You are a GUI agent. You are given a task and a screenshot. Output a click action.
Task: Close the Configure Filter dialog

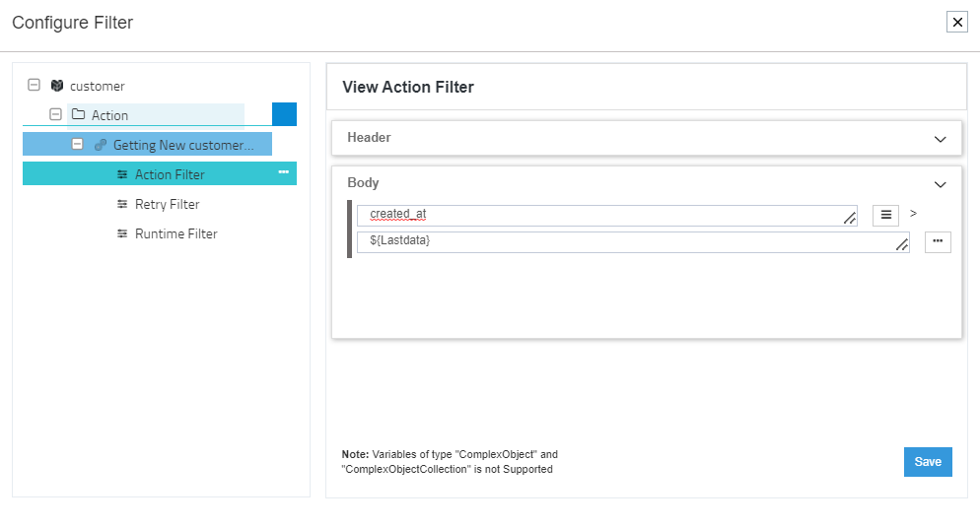click(x=956, y=22)
